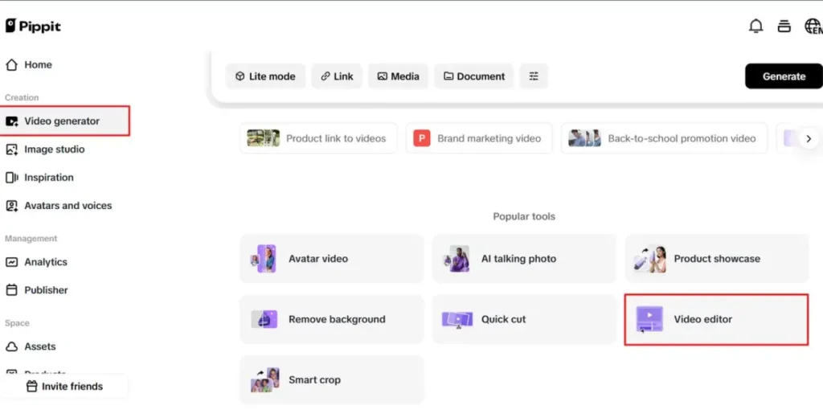Click the Space section label
Screen dimensions: 823x418
coord(18,323)
